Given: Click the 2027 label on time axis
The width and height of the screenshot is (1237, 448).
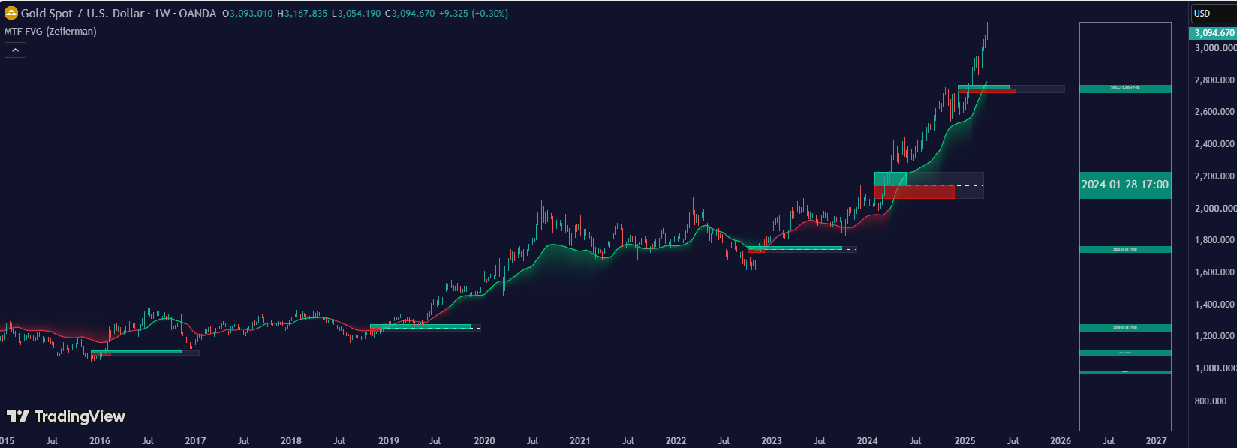Looking at the screenshot, I should click(1157, 441).
